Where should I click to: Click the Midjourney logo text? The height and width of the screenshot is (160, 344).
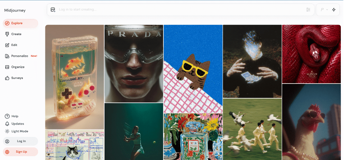[x=15, y=10]
